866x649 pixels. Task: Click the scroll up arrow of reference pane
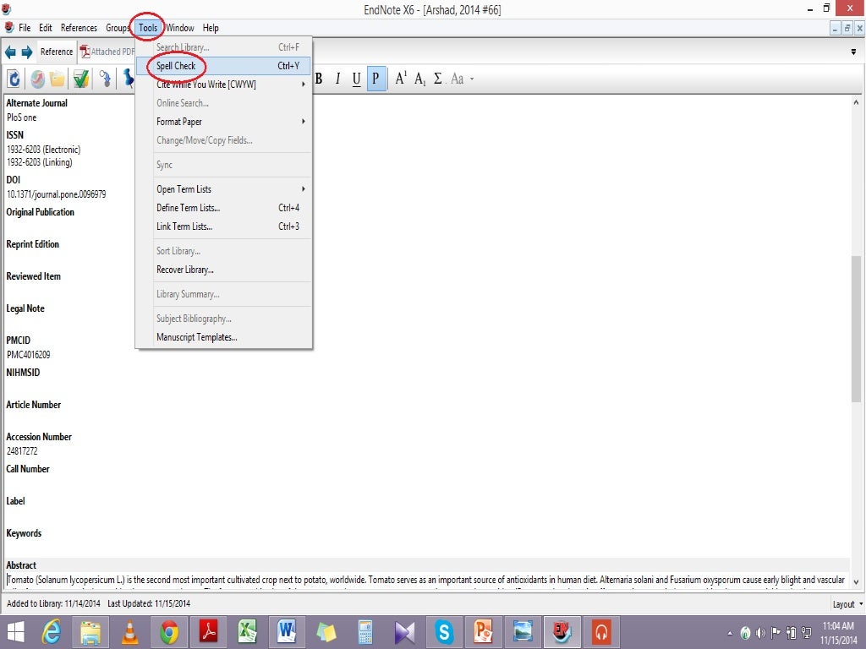point(856,102)
